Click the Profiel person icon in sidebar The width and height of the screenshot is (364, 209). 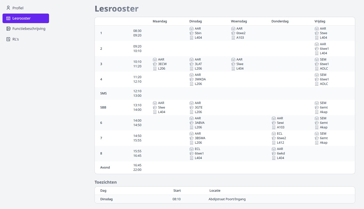[x=8, y=8]
